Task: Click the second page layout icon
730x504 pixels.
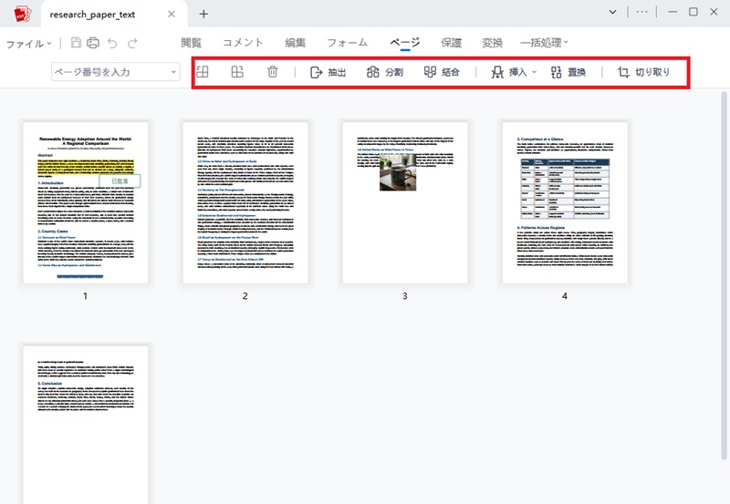Action: (x=237, y=72)
